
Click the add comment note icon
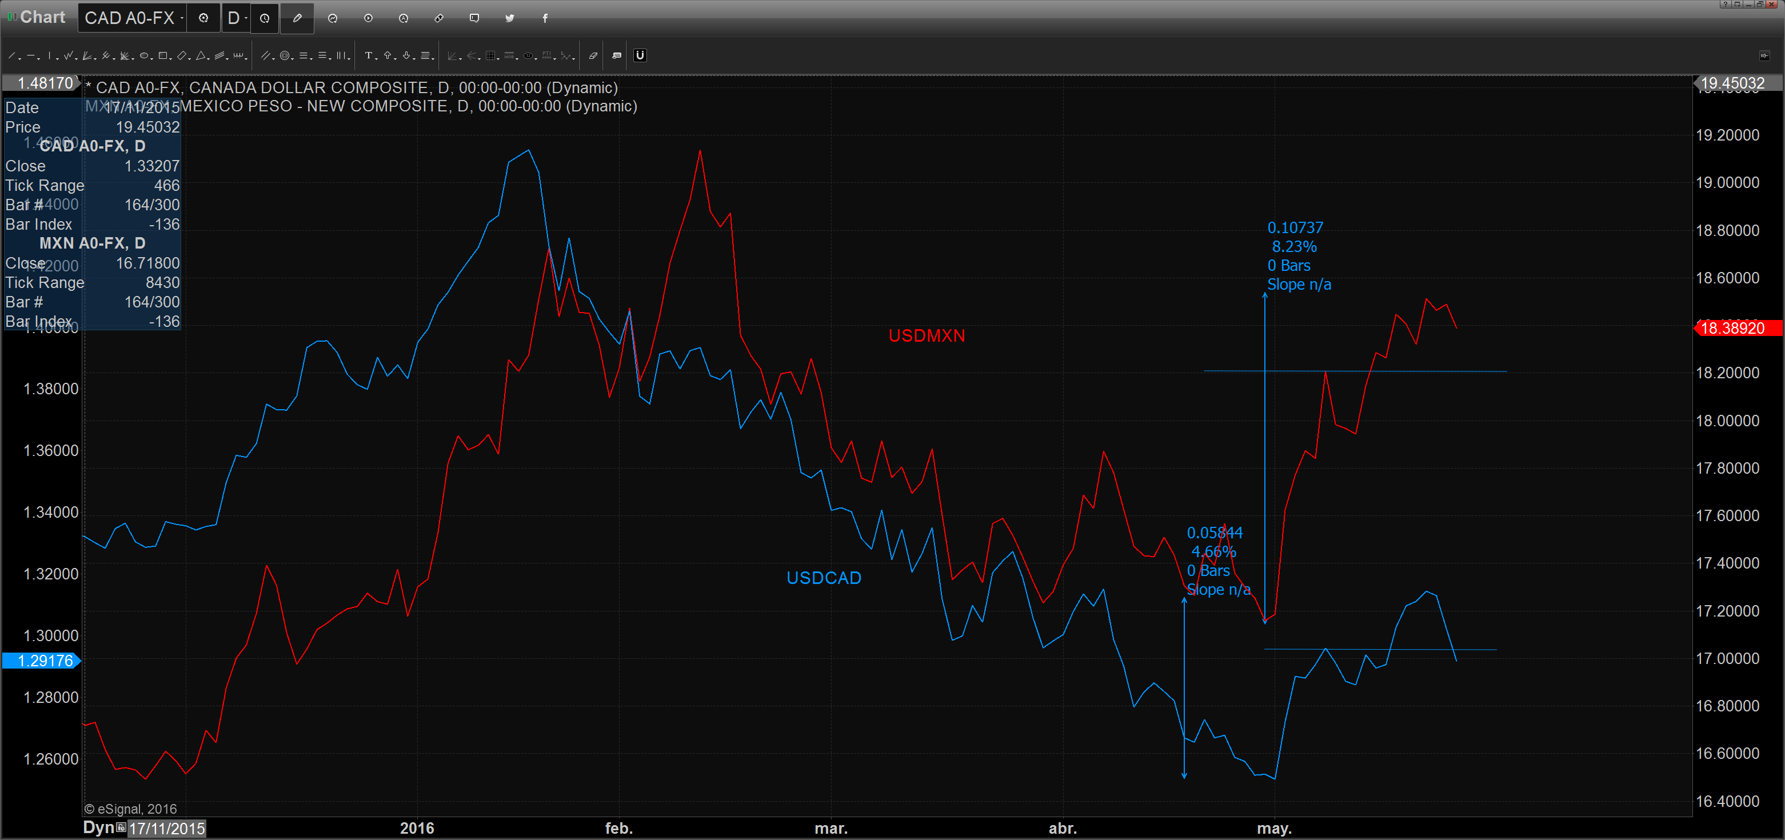pyautogui.click(x=617, y=55)
